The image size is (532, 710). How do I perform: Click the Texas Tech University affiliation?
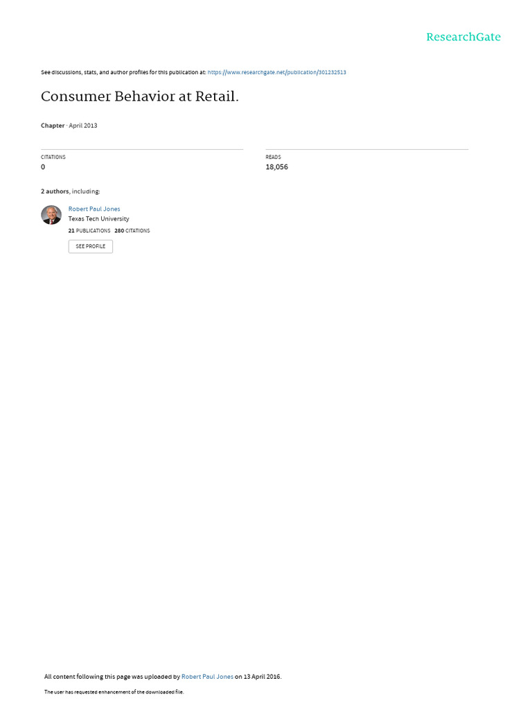(98, 218)
